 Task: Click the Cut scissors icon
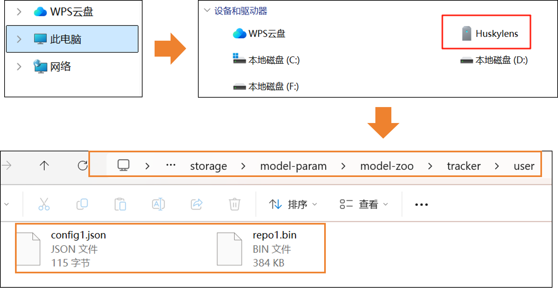(x=44, y=204)
